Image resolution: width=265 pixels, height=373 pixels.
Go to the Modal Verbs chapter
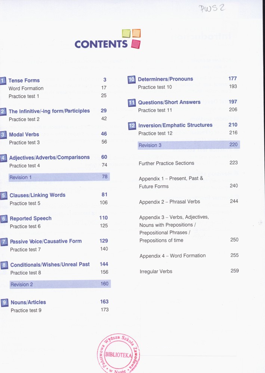click(x=25, y=134)
